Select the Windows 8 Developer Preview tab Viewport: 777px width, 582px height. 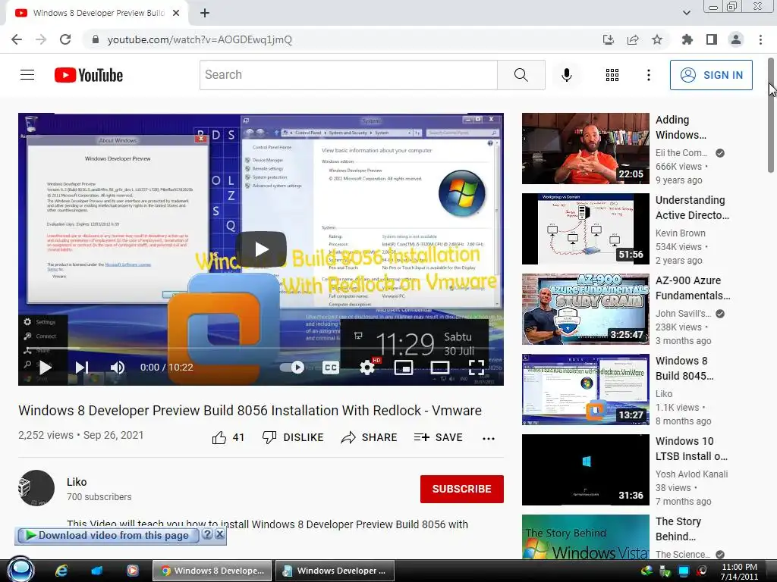(x=98, y=14)
